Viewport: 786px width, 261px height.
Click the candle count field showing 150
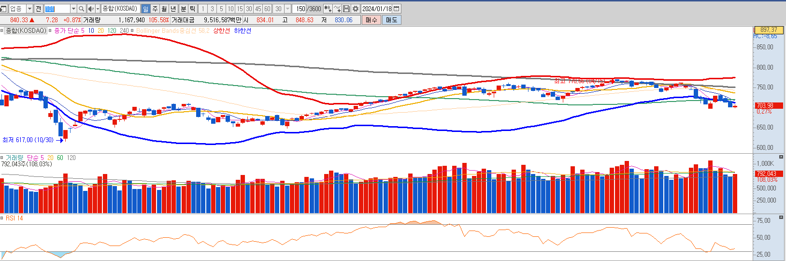click(x=300, y=9)
